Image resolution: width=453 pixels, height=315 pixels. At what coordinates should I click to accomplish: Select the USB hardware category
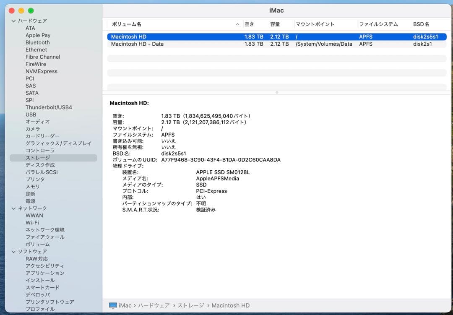point(31,115)
